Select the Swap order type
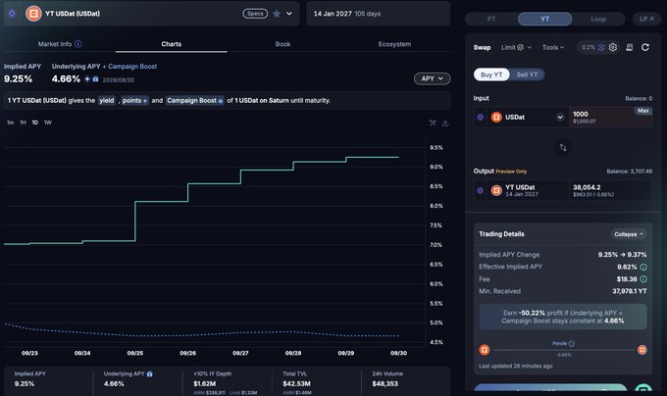667x396 pixels. (x=482, y=48)
